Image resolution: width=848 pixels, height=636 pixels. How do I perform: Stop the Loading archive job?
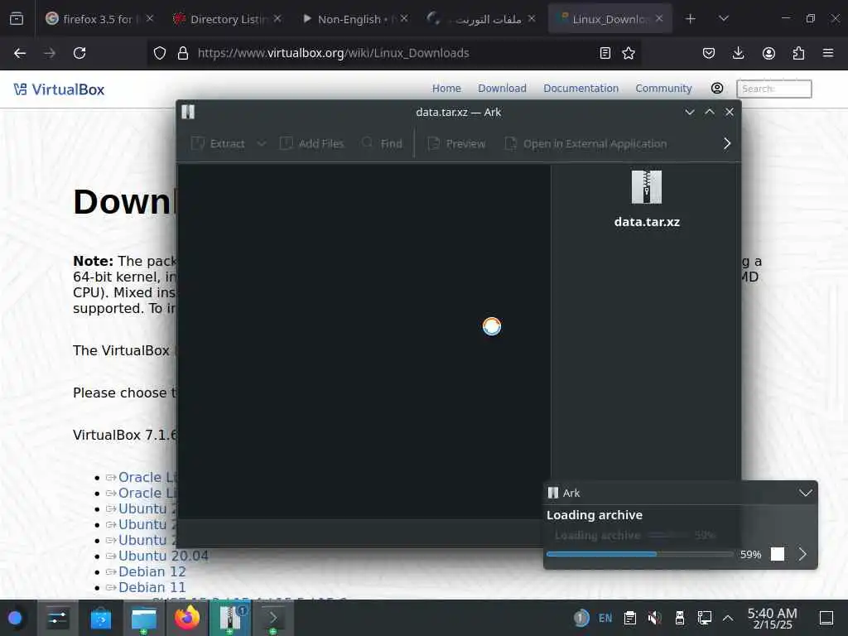[777, 554]
